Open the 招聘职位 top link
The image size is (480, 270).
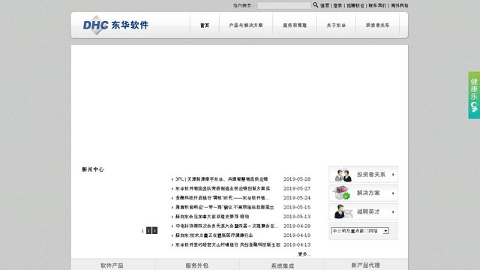tap(355, 5)
